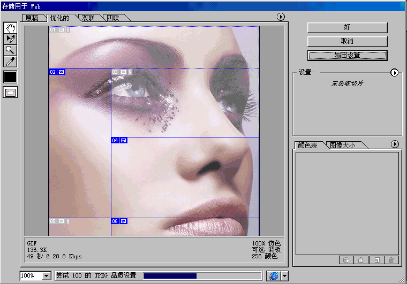Viewport: 407px width, 284px height.
Task: Select the Slice Select tool
Action: (10, 39)
